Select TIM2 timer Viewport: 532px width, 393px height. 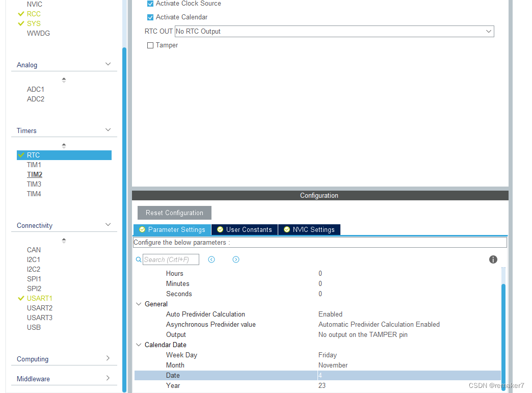coord(35,174)
